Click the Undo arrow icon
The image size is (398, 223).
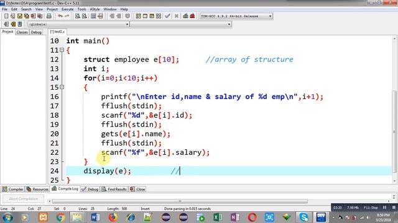click(x=60, y=16)
